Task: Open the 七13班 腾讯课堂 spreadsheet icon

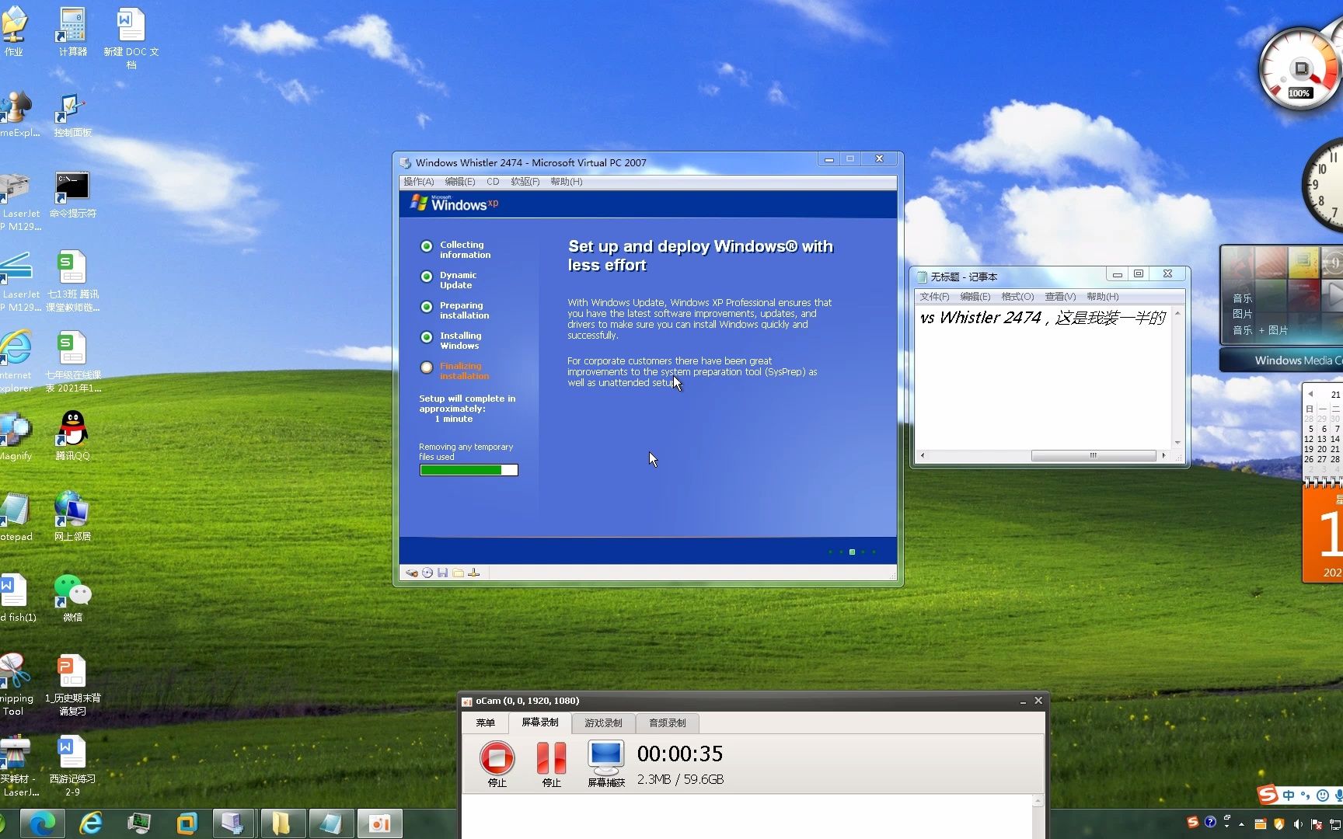Action: coord(72,281)
